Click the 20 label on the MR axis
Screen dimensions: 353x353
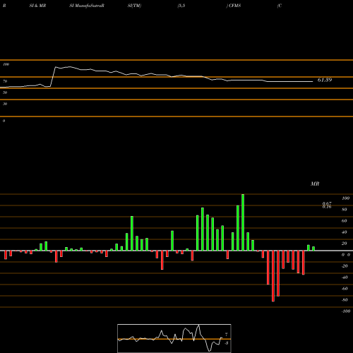click(345, 244)
